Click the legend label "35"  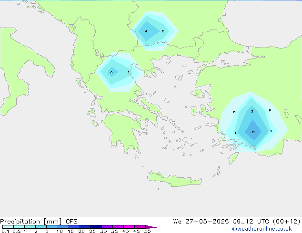click(114, 231)
